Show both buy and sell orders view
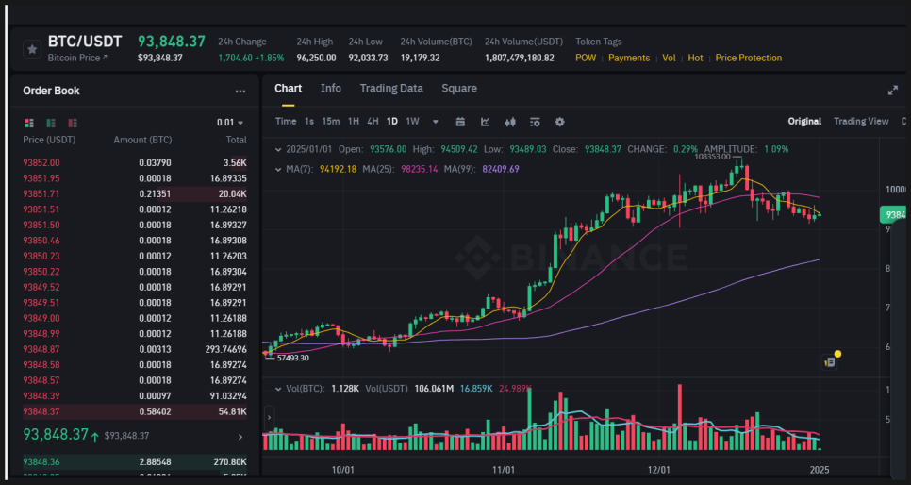This screenshot has width=911, height=485. 29,123
